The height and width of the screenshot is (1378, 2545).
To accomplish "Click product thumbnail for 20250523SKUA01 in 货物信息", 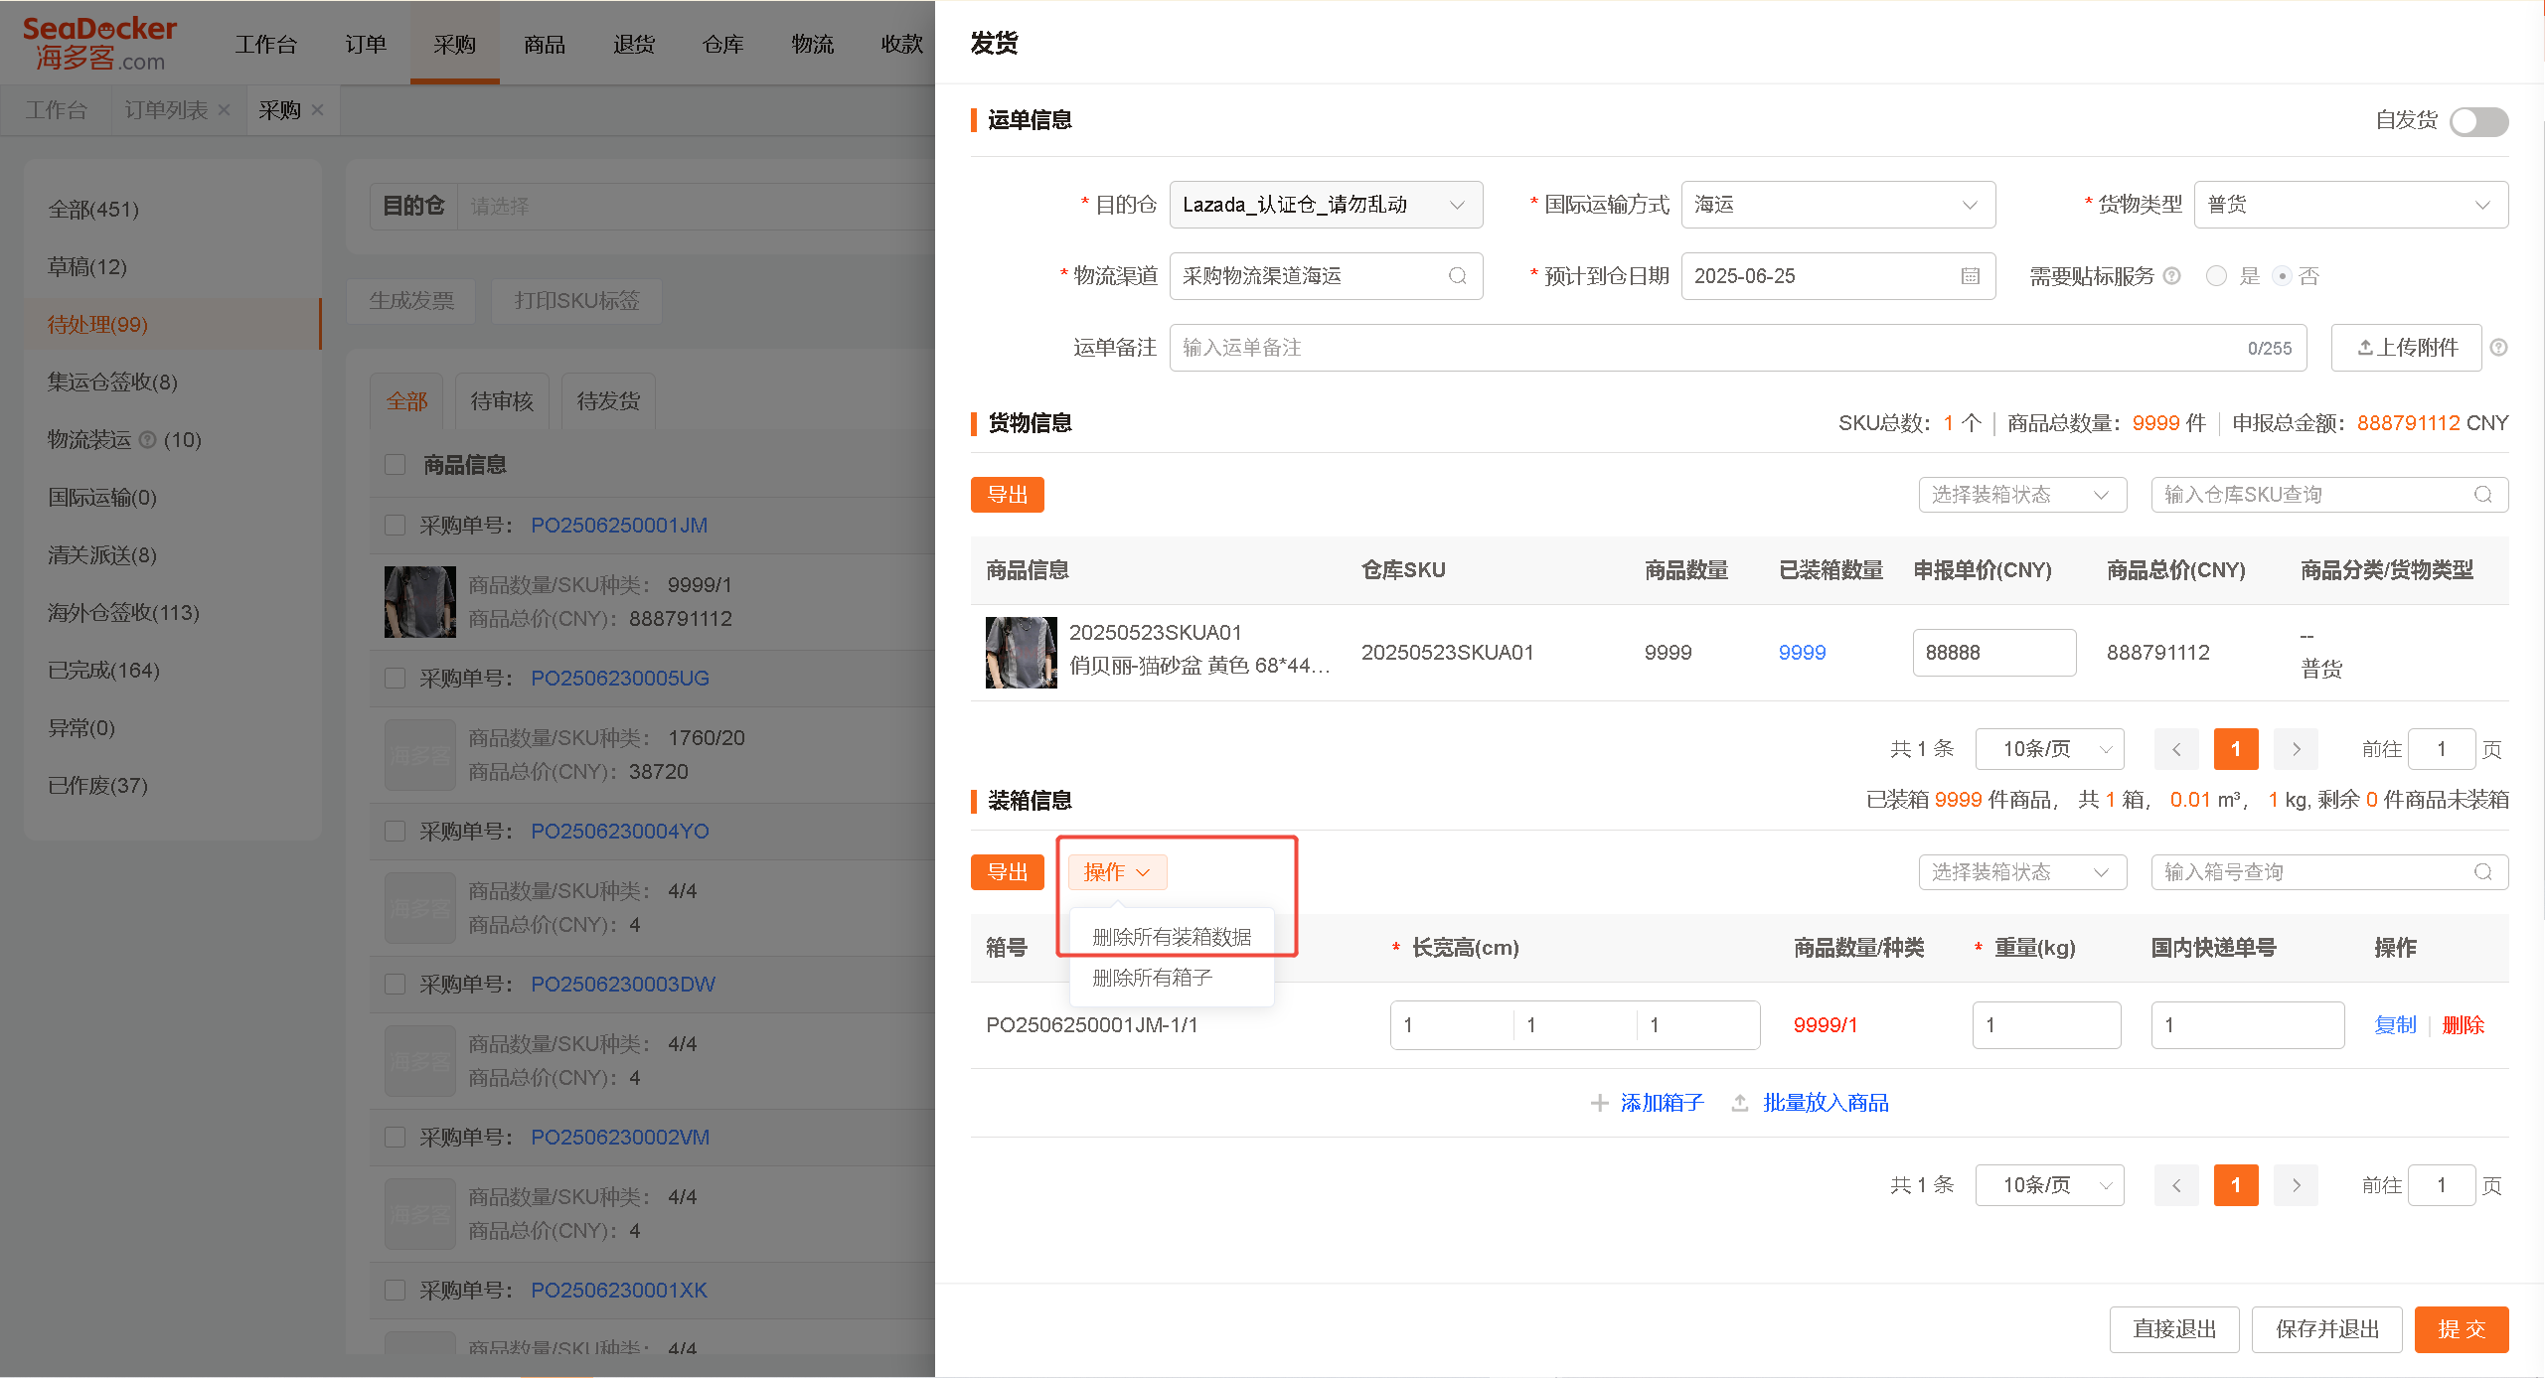I will [1022, 653].
